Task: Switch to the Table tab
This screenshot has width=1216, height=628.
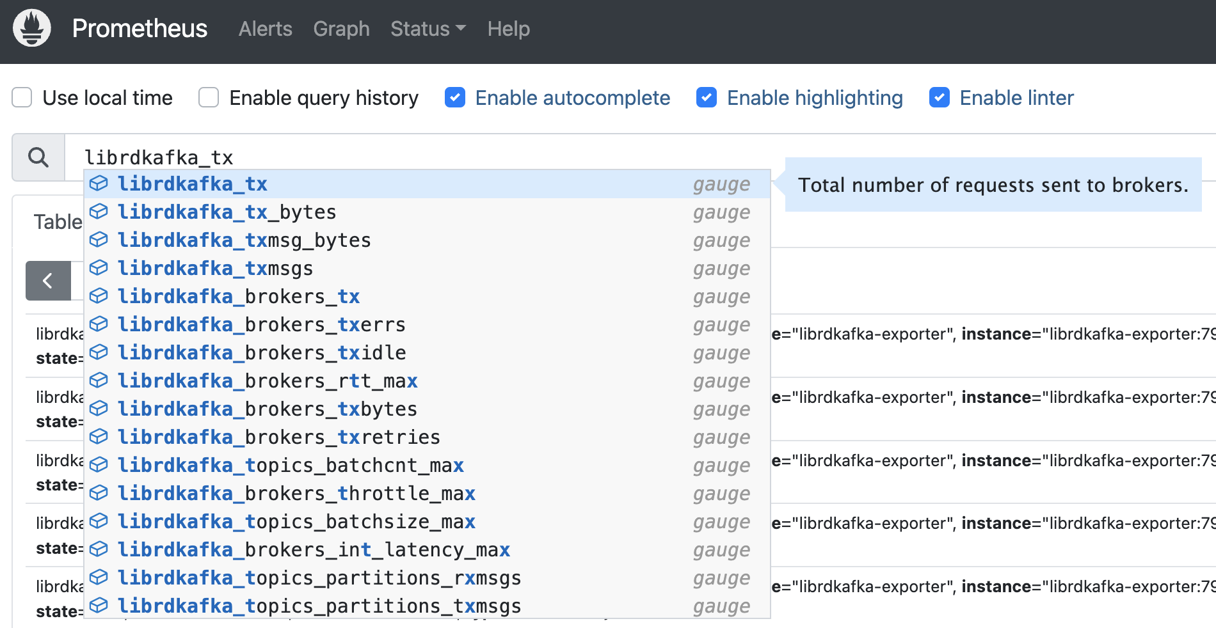Action: pos(58,222)
